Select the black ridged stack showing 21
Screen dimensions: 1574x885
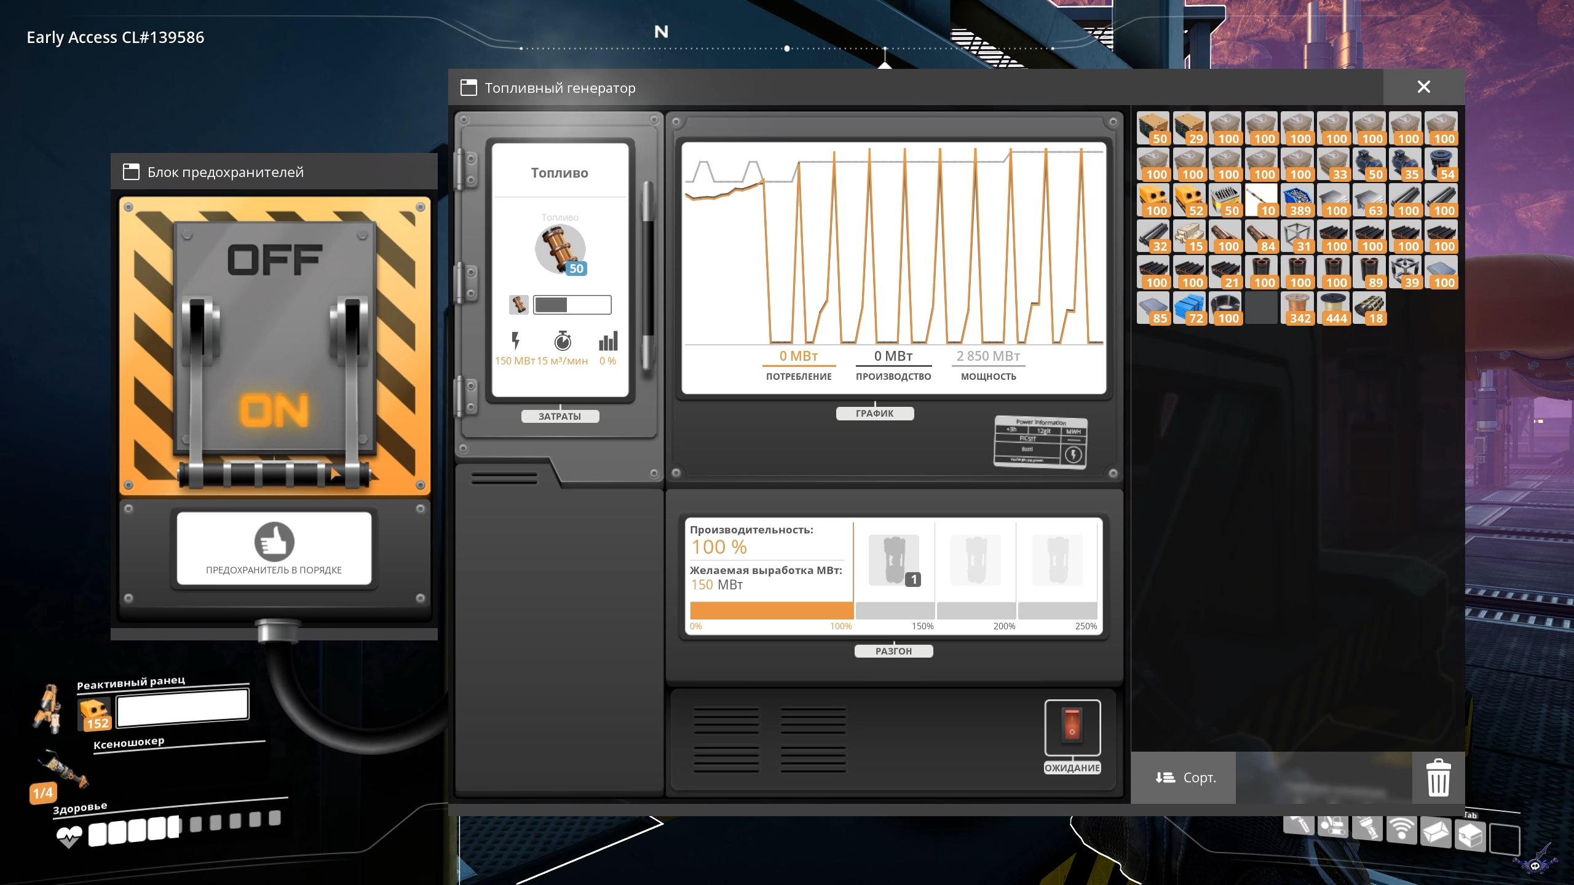1225,272
